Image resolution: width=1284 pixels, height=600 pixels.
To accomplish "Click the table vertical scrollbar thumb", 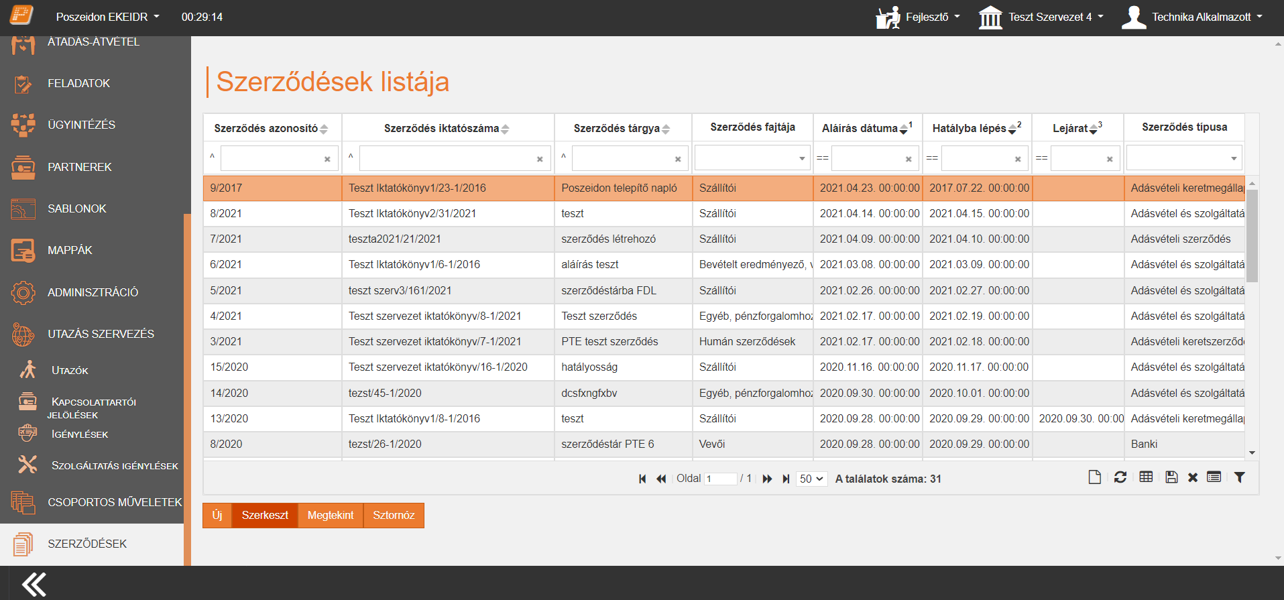I will click(x=1252, y=236).
